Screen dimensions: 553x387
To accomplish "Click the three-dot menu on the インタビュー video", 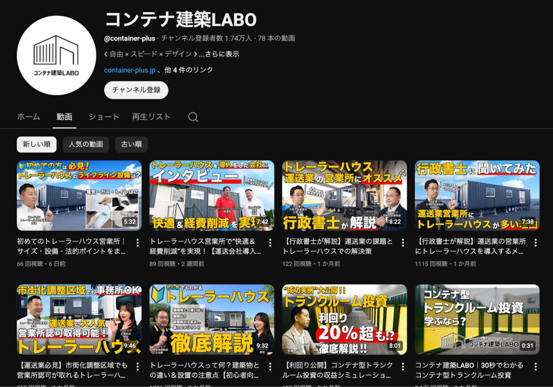I will point(269,242).
